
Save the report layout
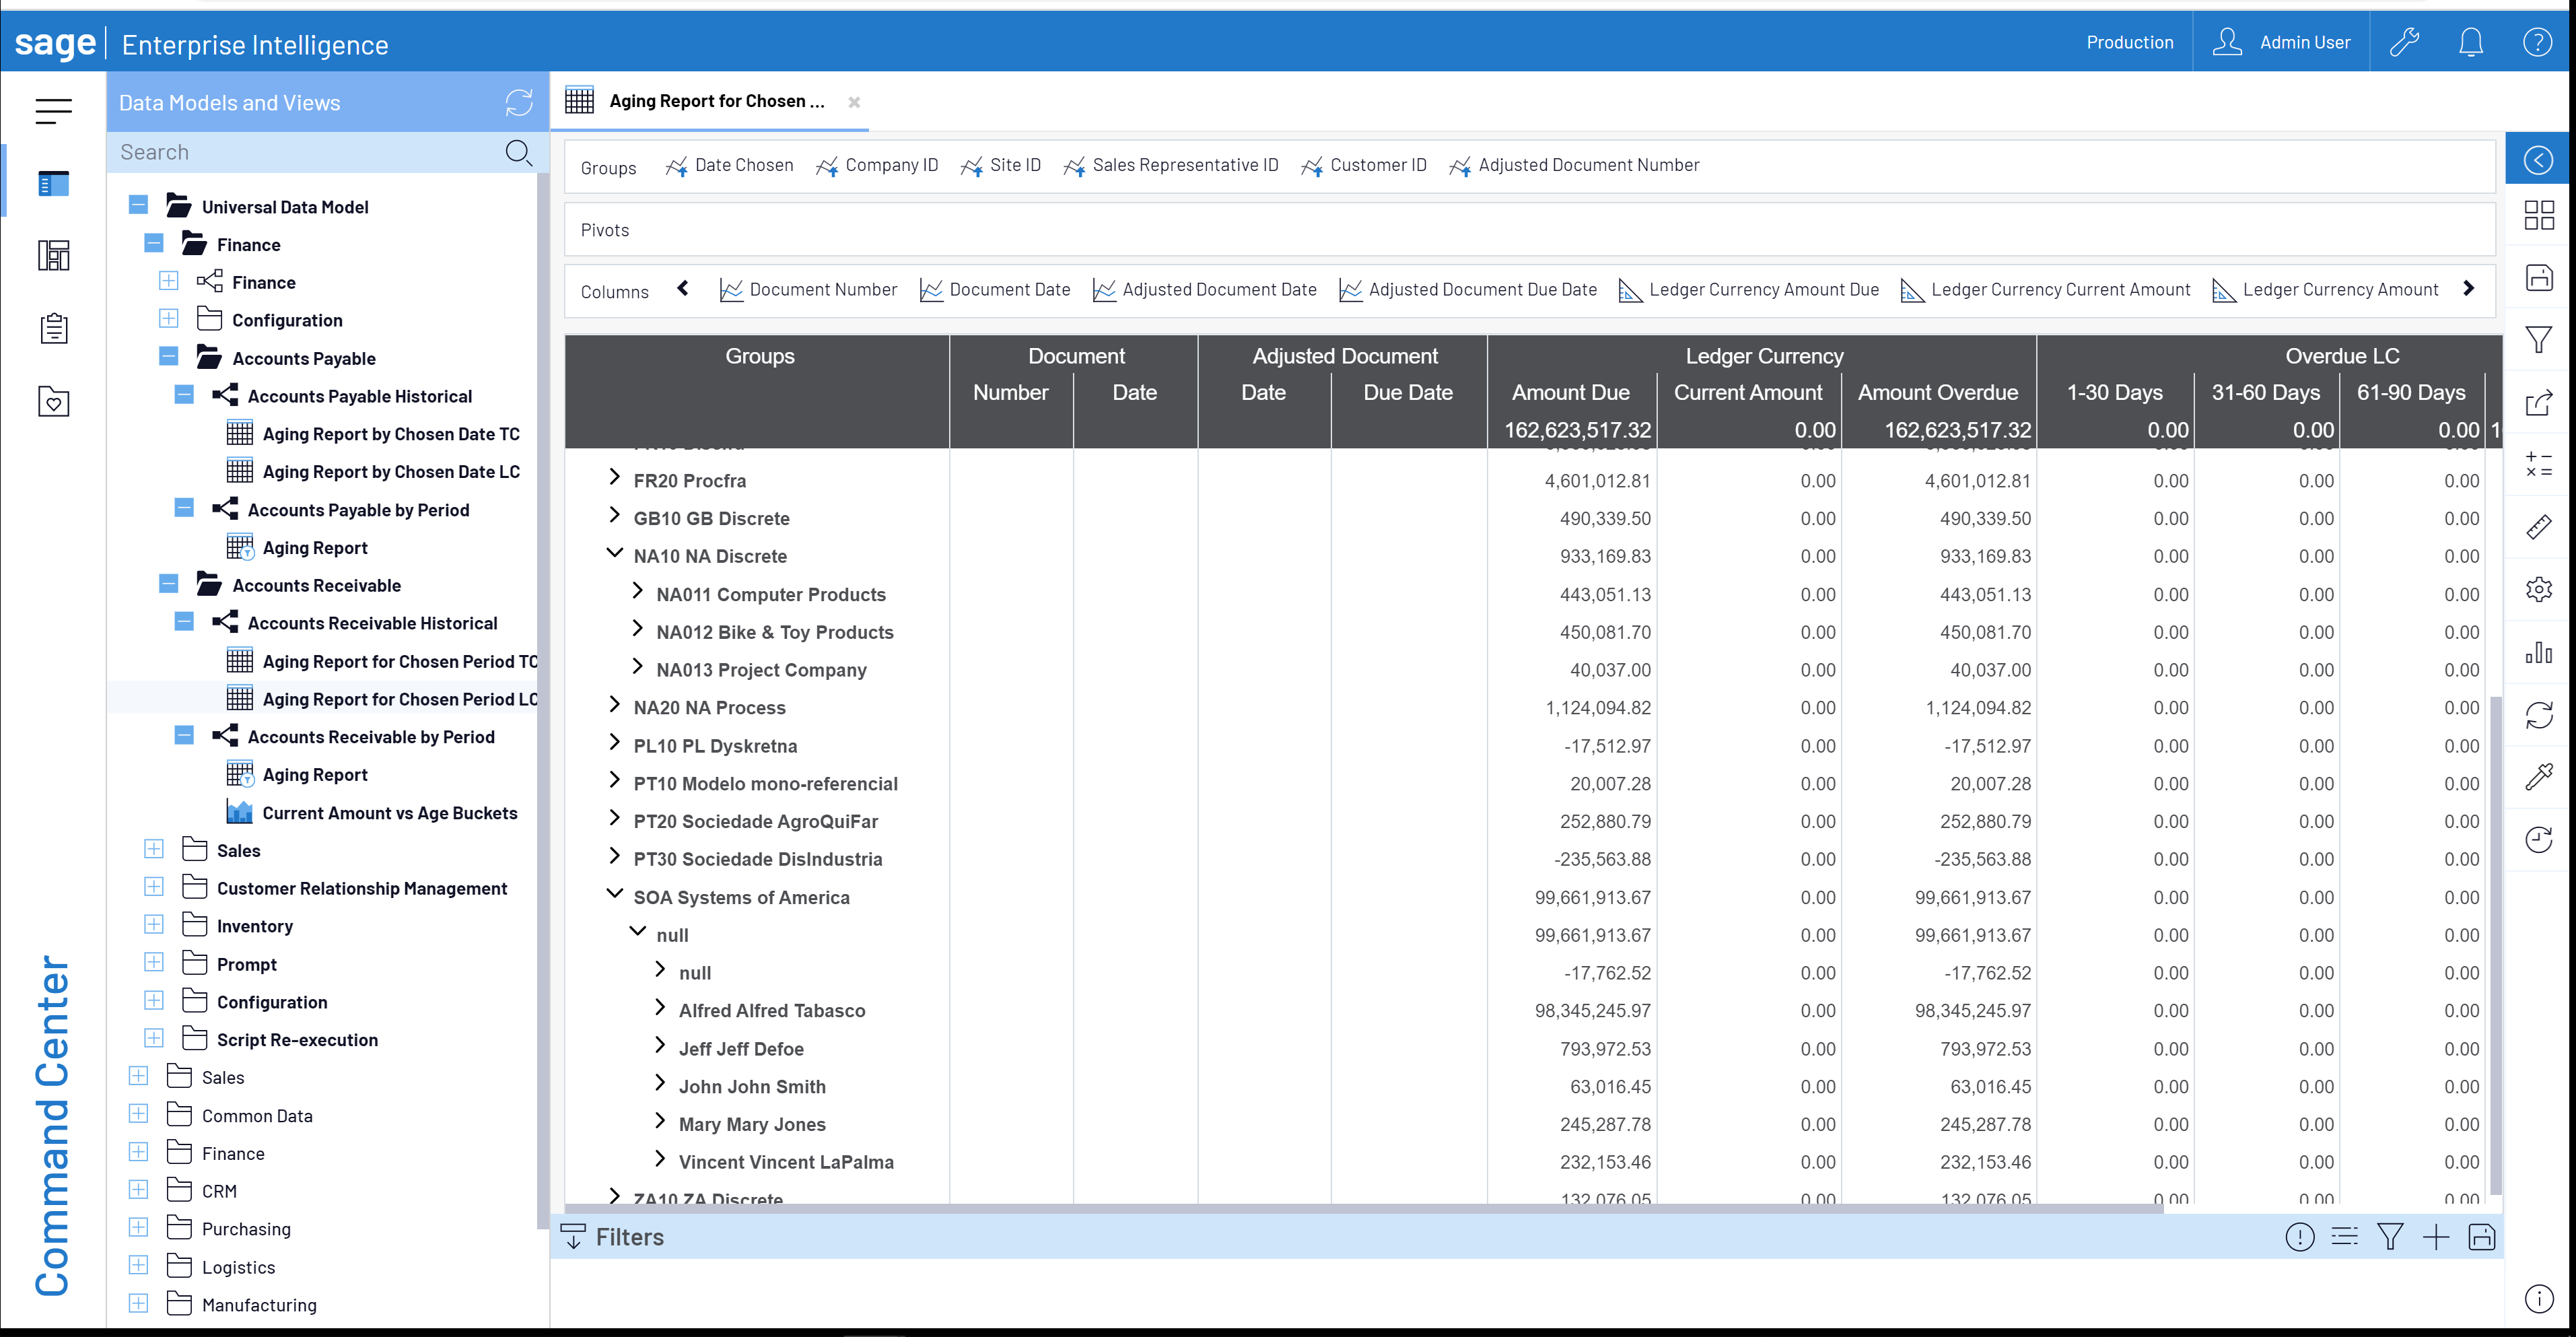coord(2539,278)
